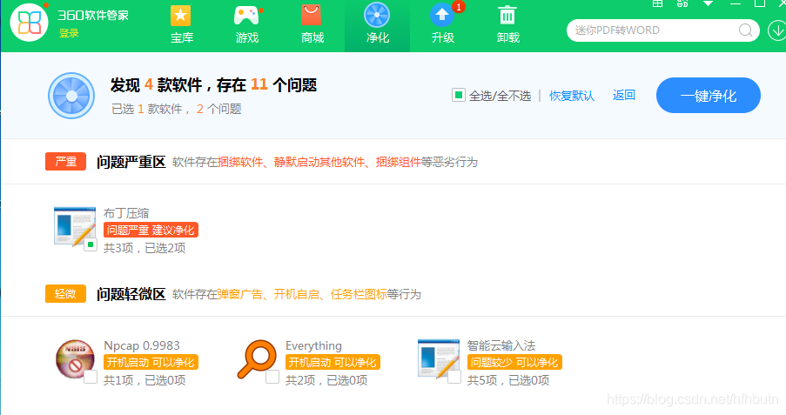Image resolution: width=786 pixels, height=415 pixels.
Task: Click the title bar skin icon
Action: coord(682,3)
